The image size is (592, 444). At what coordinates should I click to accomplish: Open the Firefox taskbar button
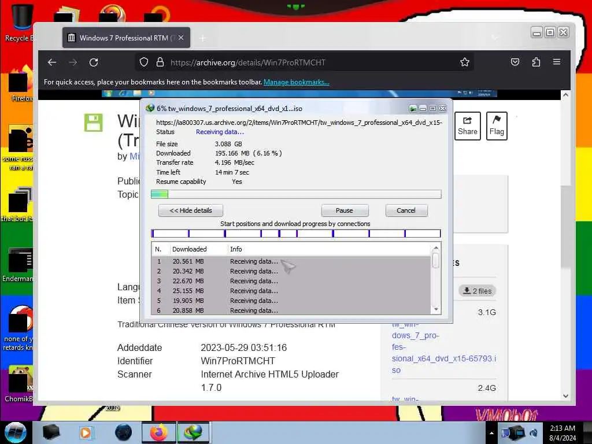coord(158,432)
